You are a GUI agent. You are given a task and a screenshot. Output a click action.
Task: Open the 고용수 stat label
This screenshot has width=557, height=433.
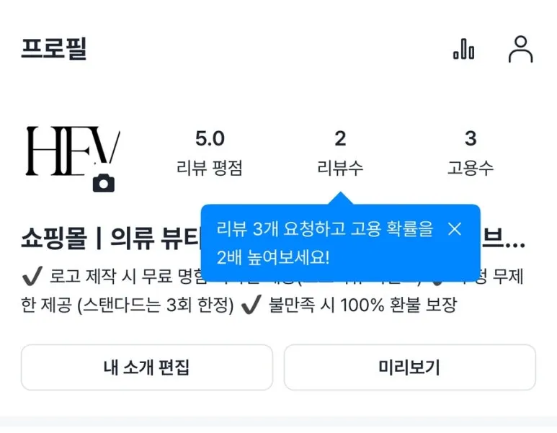[x=471, y=168]
